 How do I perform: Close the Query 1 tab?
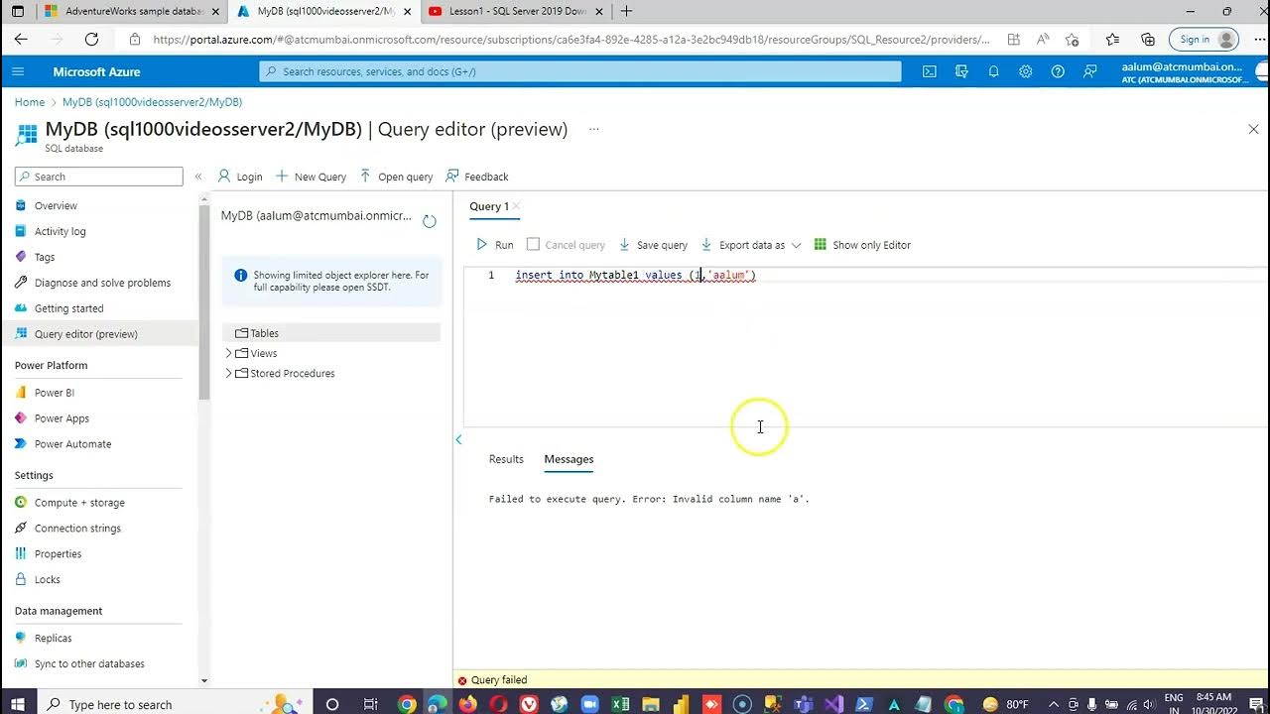517,206
